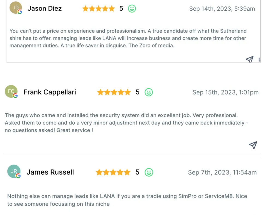This screenshot has width=263, height=215.
Task: Click the green smiley on Jason Diez's review
Action: [x=132, y=9]
